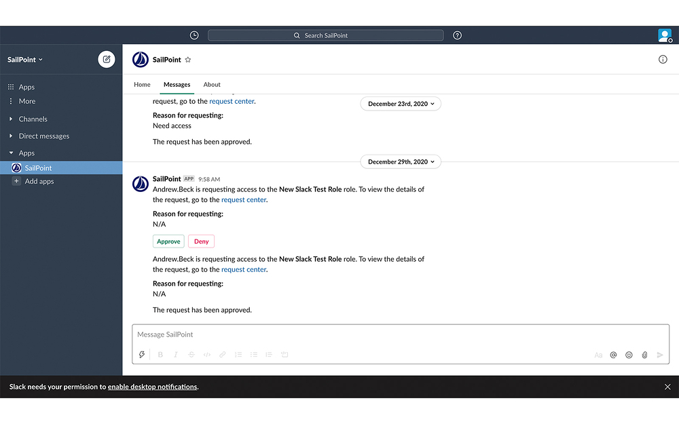Expand the Direct messages section
Screen dimensions: 679x424
coord(11,136)
